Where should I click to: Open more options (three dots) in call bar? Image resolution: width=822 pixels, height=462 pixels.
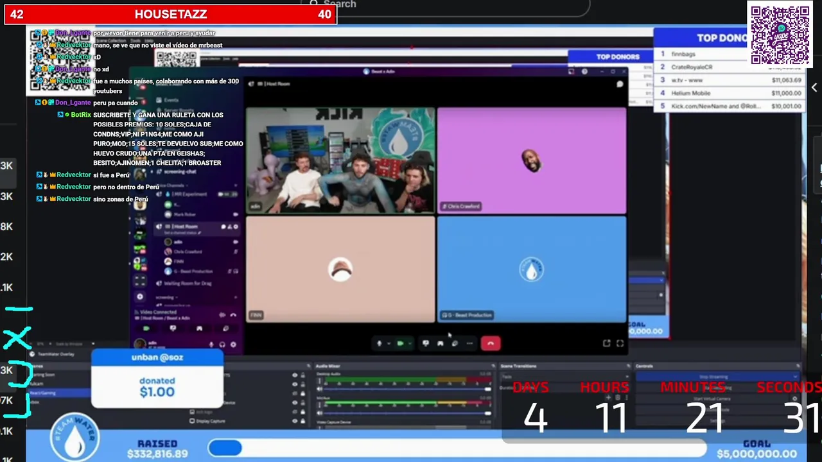[x=469, y=344]
